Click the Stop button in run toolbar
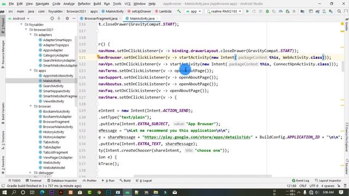This screenshot has height=196, width=349. click(x=294, y=11)
